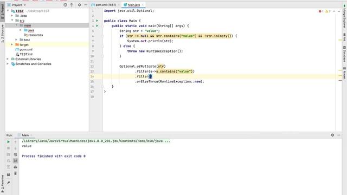
Task: Open the Mongo Explorer tool window
Action: (x=345, y=17)
